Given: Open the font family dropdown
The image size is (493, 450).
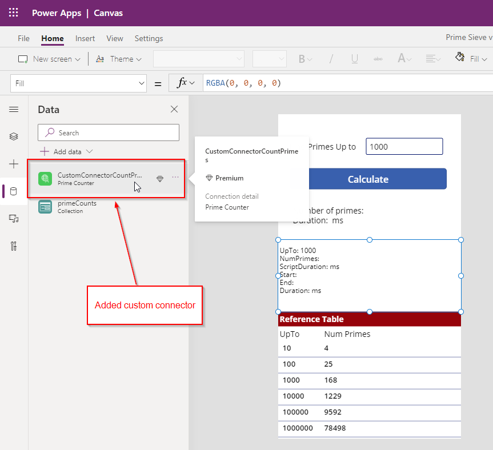Looking at the screenshot, I should tap(199, 59).
